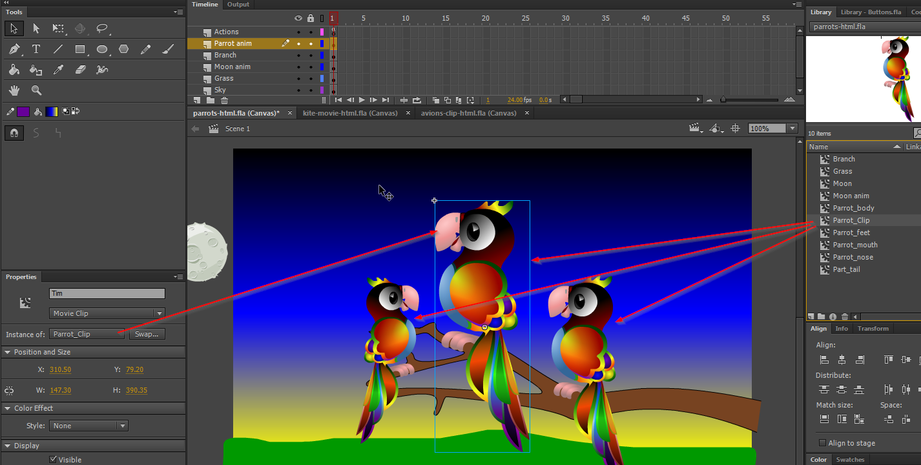Open the parrots-html.fla library document dropdown

pos(865,27)
